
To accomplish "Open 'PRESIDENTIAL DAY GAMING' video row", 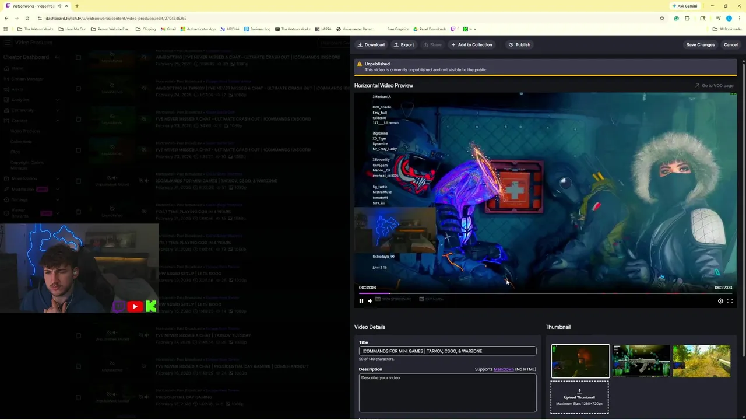I will [184, 397].
